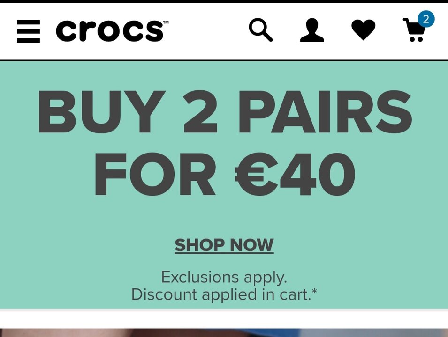Click the Crocs logo to go home
Image resolution: width=448 pixels, height=337 pixels.
pos(110,31)
